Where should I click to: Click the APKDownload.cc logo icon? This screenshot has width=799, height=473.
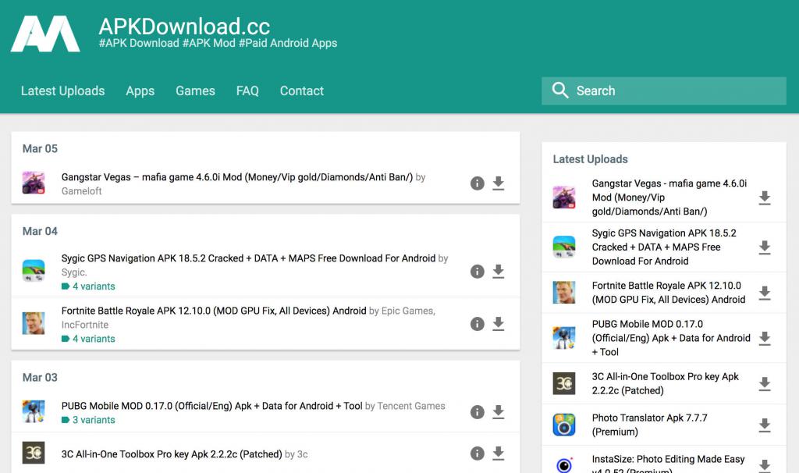45,34
